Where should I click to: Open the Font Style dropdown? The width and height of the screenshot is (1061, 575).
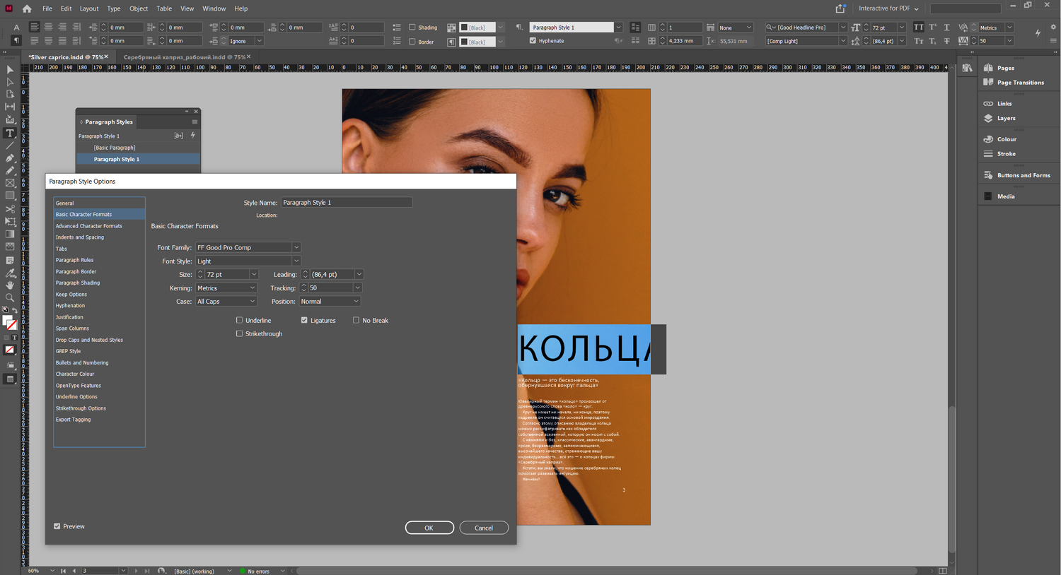(296, 261)
